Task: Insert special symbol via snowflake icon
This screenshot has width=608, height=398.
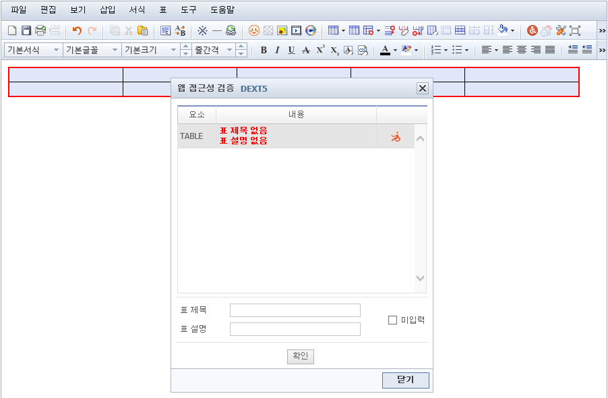Action: click(x=202, y=30)
